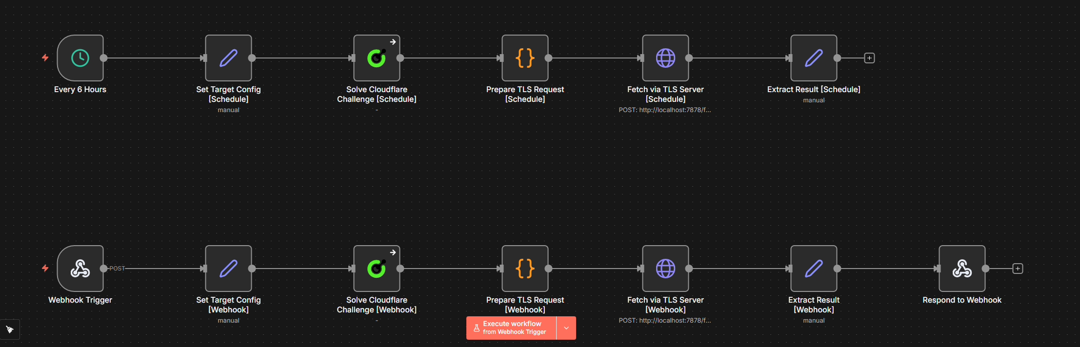Open Solve Cloudflare Challenge [Webhook] node
The height and width of the screenshot is (347, 1080).
pyautogui.click(x=377, y=269)
